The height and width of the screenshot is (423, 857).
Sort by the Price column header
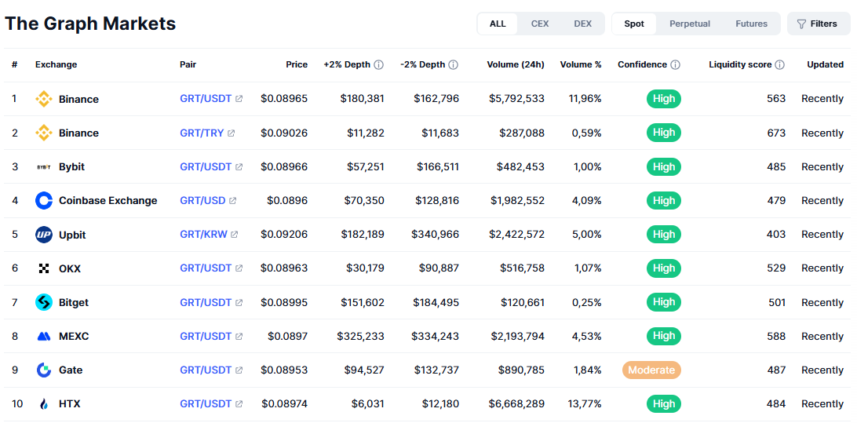click(297, 64)
